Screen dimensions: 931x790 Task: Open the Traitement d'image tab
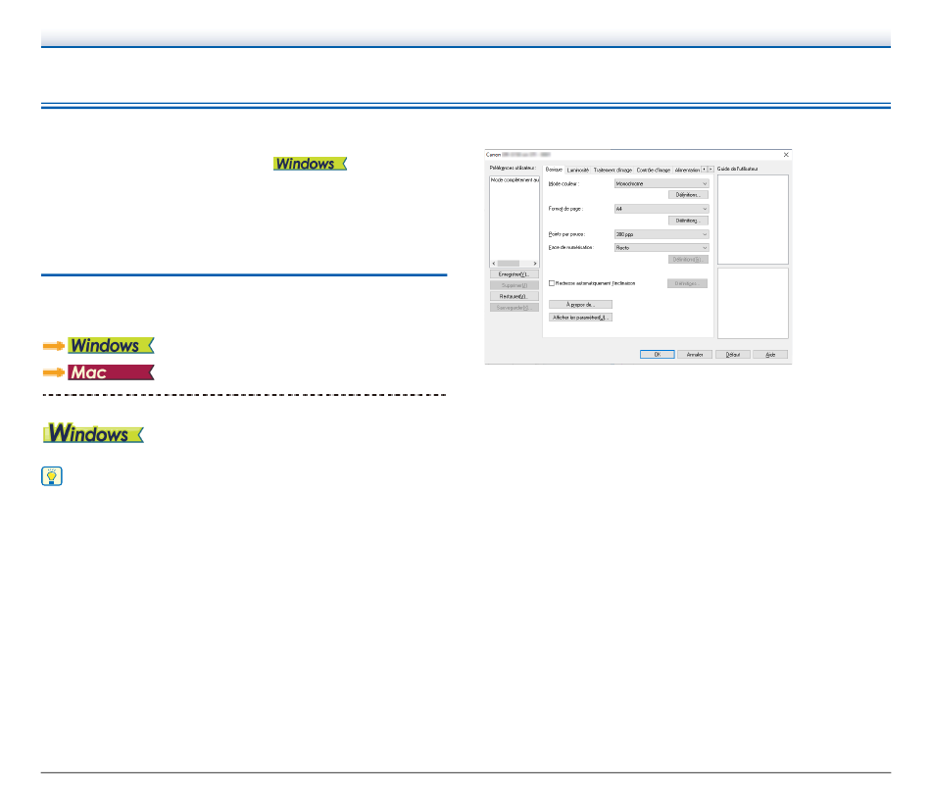(612, 171)
